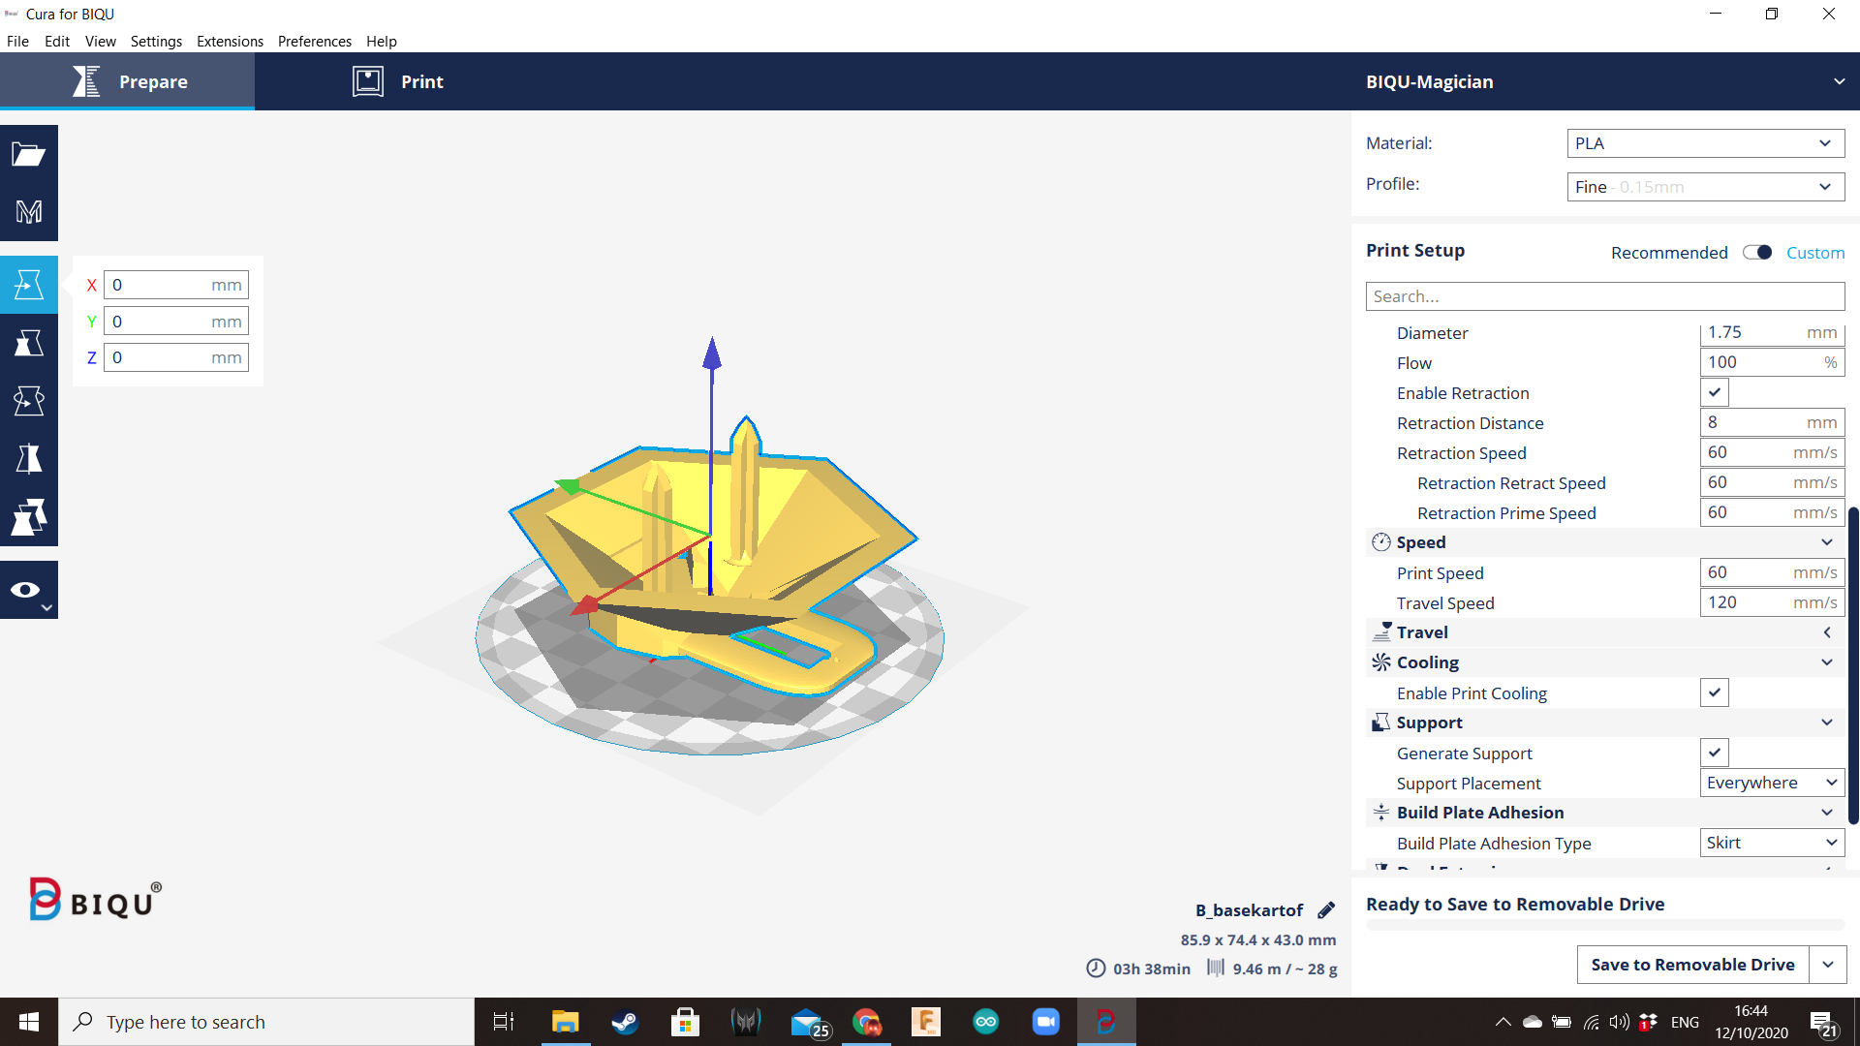Click the settings Search field

[x=1604, y=296]
